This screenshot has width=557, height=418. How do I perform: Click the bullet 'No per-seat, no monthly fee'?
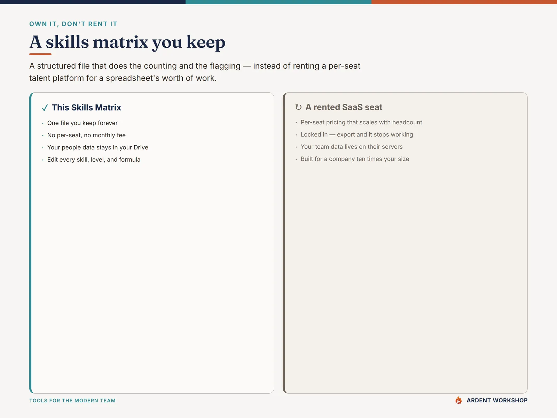click(x=86, y=135)
